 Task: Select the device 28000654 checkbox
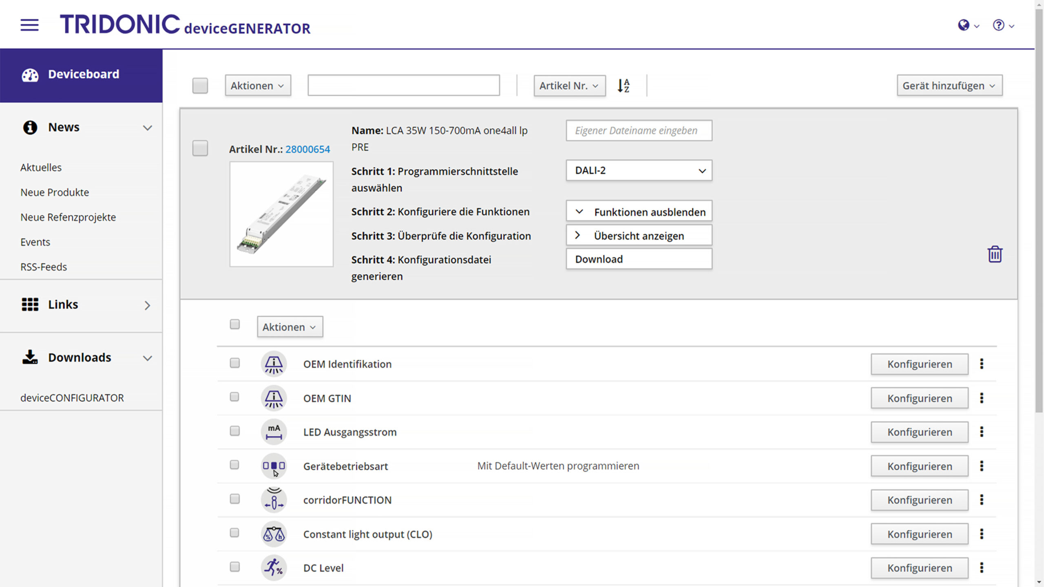[x=200, y=148]
